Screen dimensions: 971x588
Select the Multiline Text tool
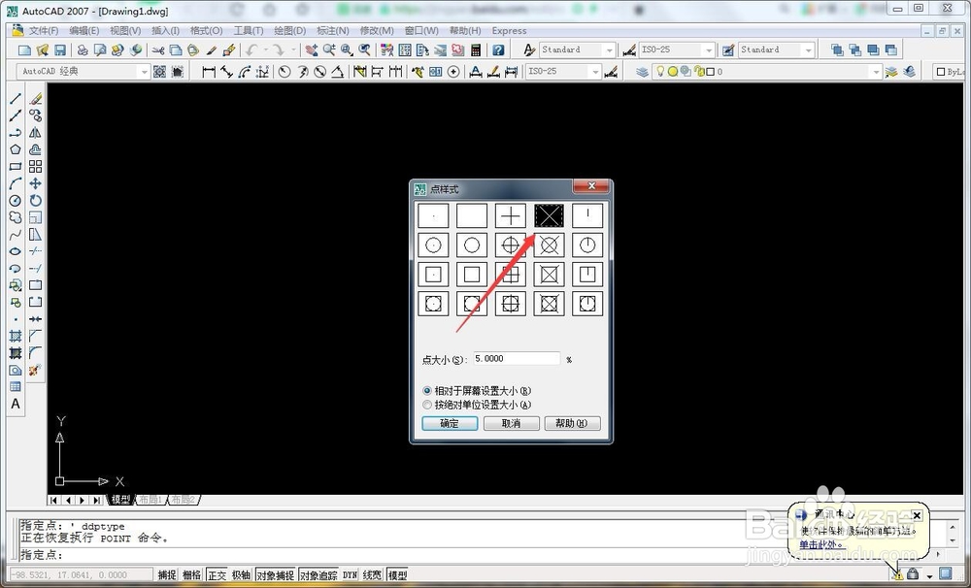(16, 404)
